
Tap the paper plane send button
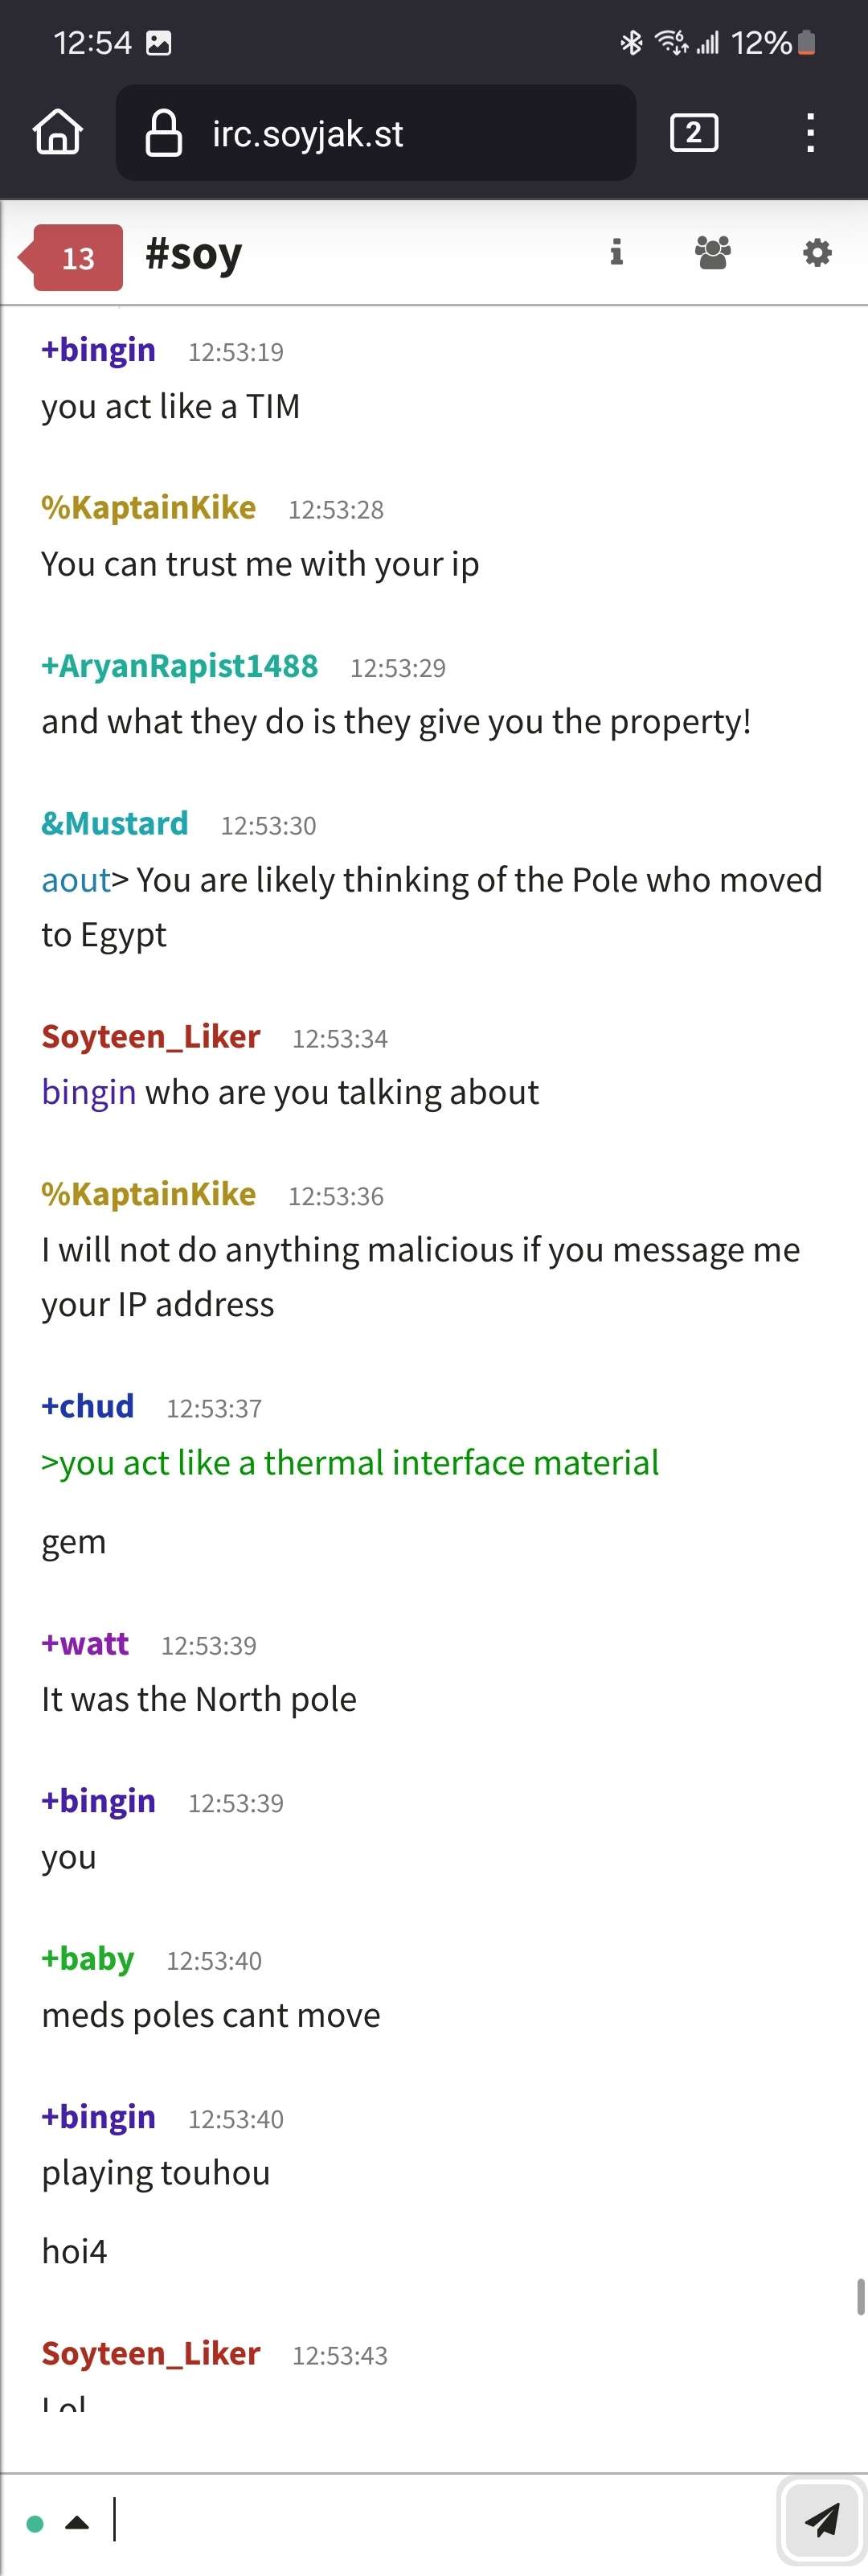822,2520
